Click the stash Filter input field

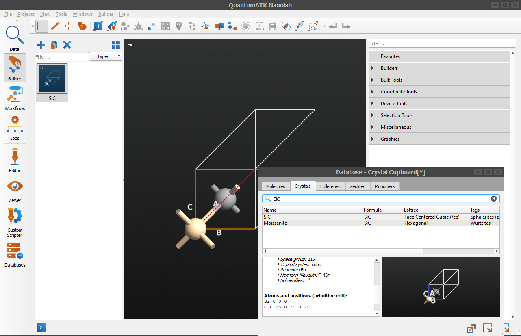coord(62,56)
